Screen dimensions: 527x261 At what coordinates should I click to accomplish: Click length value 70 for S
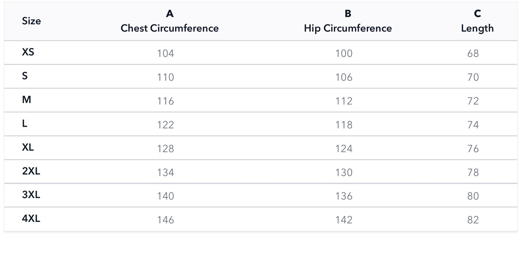(x=473, y=77)
